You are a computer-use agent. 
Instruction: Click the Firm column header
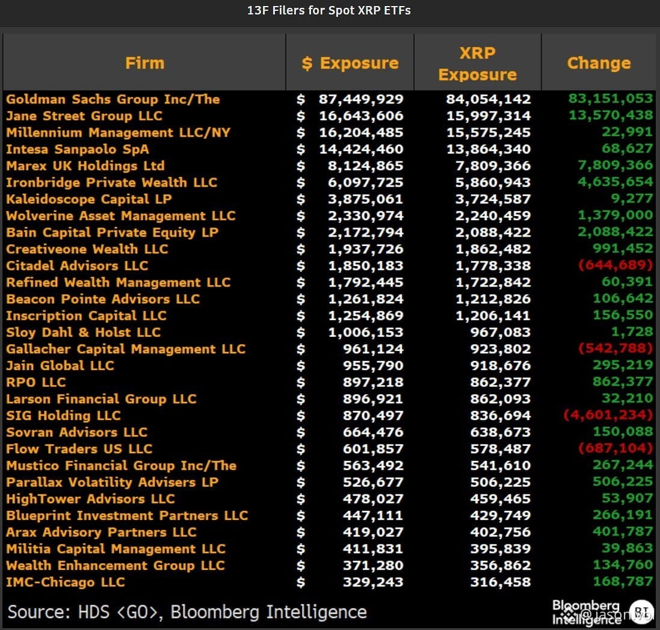click(144, 63)
